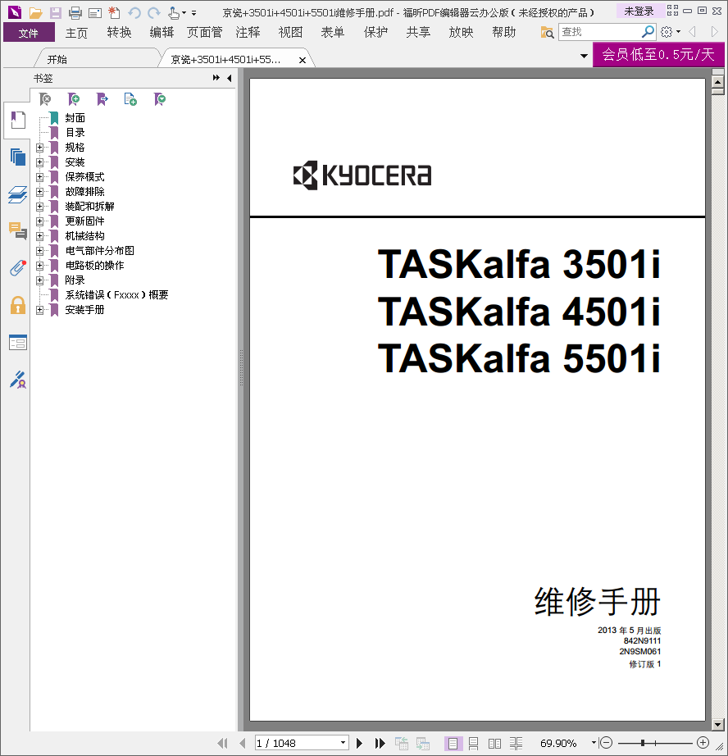Open the 封面 bookmark

75,118
